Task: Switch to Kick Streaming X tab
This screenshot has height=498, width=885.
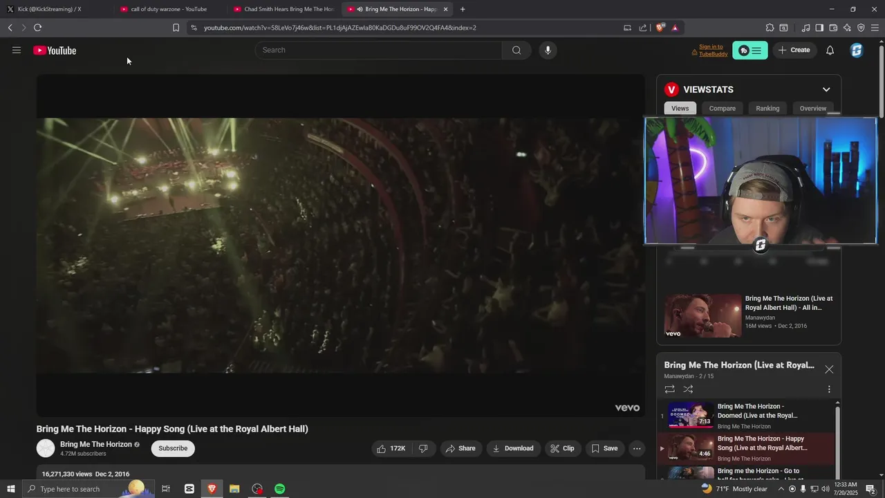Action: tap(55, 9)
